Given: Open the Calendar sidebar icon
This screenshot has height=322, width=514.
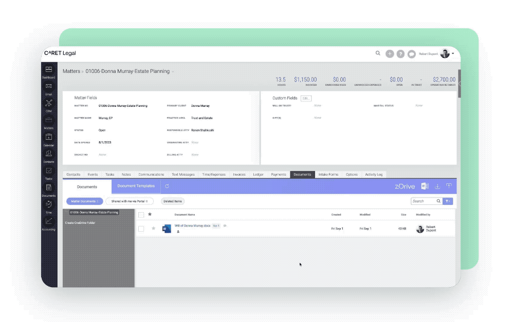Looking at the screenshot, I should pyautogui.click(x=49, y=138).
